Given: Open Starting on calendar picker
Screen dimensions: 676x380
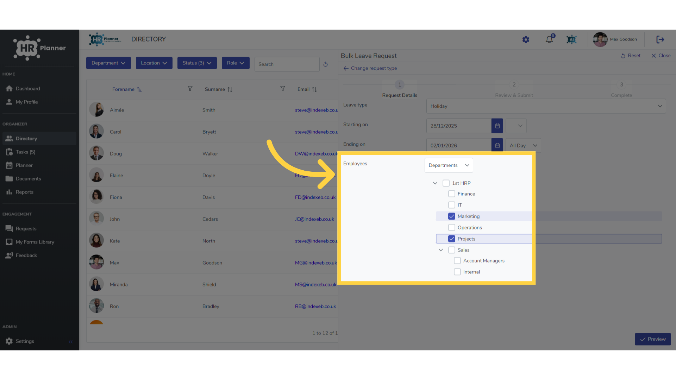Looking at the screenshot, I should (497, 126).
